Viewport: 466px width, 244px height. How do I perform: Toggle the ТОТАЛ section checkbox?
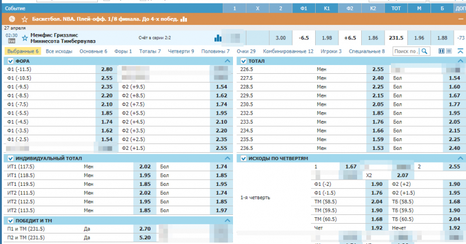[243, 61]
